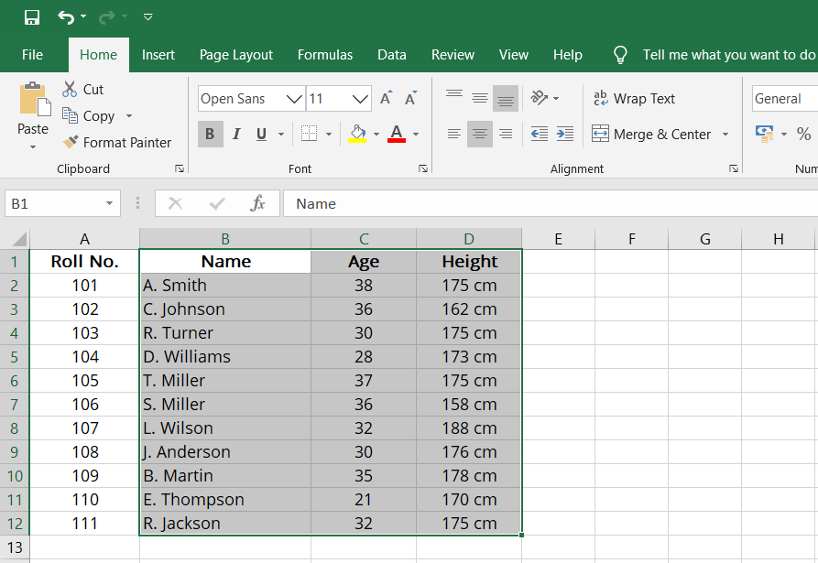Select column E header
Image resolution: width=818 pixels, height=563 pixels.
pos(558,239)
